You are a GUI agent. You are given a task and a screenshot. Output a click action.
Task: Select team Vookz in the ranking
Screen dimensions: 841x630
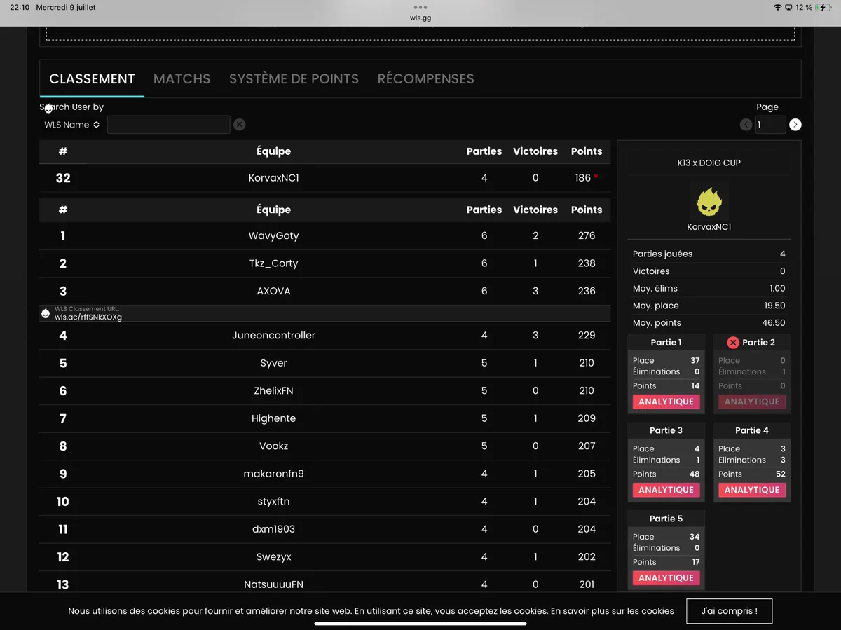[x=273, y=446]
